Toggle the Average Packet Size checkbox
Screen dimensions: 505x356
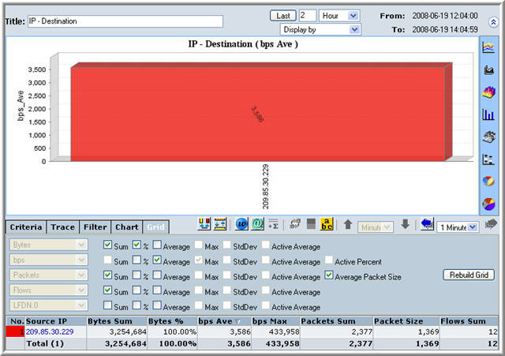click(329, 276)
